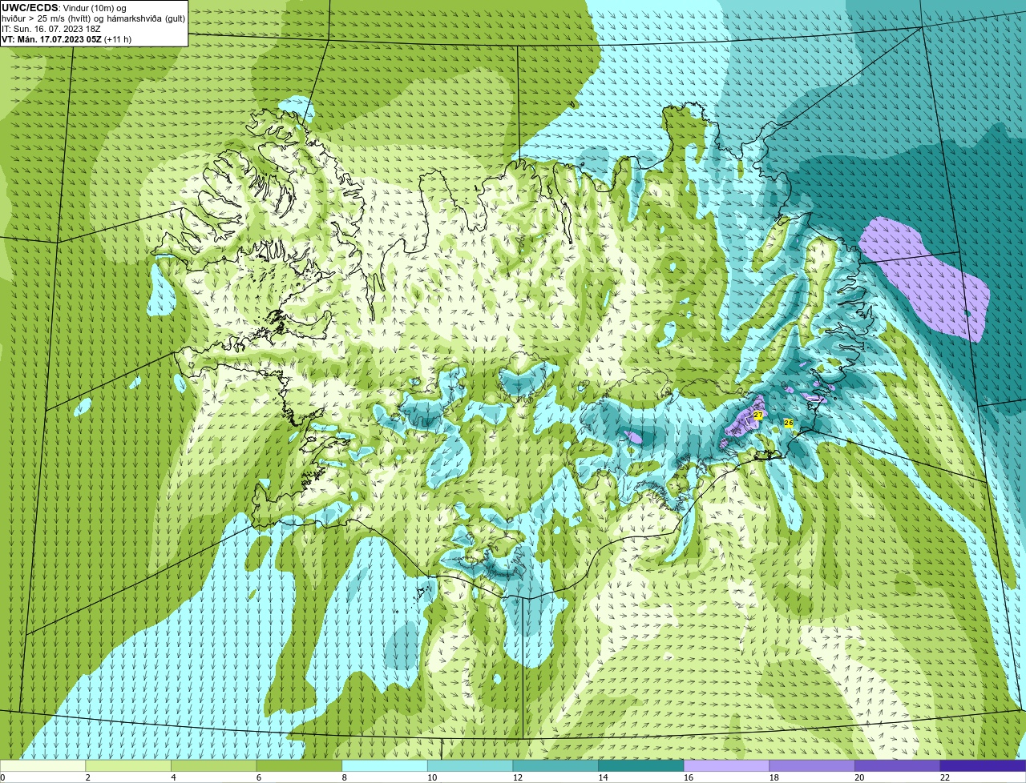Click the scale value 22
The image size is (1026, 783).
click(945, 777)
